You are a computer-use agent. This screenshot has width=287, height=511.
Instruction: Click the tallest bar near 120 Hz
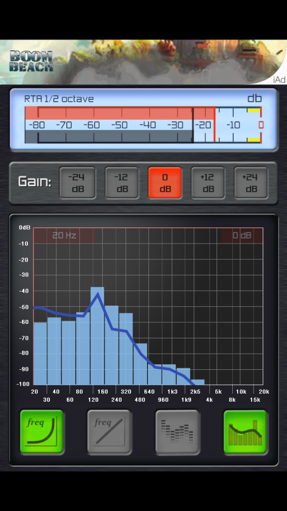[97, 336]
